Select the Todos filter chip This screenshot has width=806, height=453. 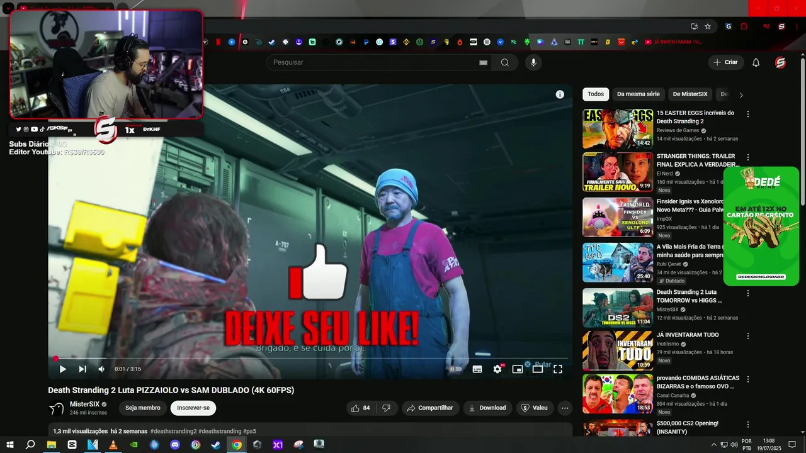pyautogui.click(x=596, y=94)
